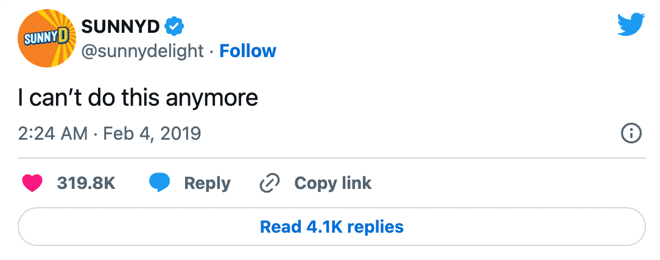Click the 2:24 AM time in the timestamp
The image size is (660, 260).
53,133
